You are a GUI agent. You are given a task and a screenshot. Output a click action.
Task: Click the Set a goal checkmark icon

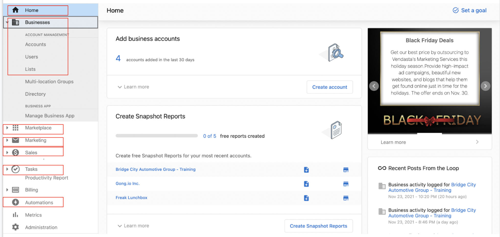tap(456, 10)
